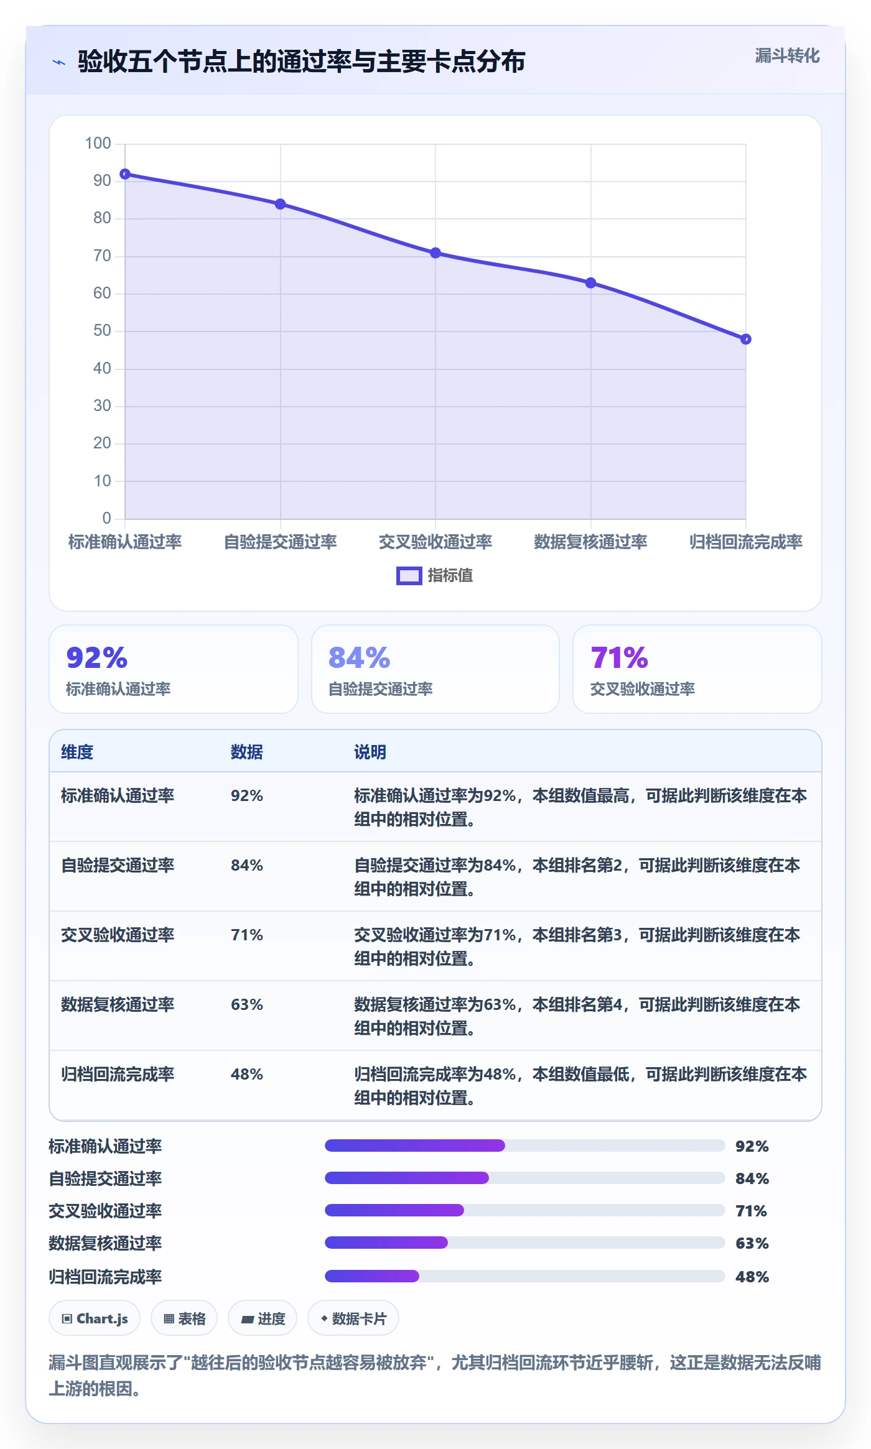Click the 63% label beside progress bar
The image size is (871, 1449).
point(752,1243)
